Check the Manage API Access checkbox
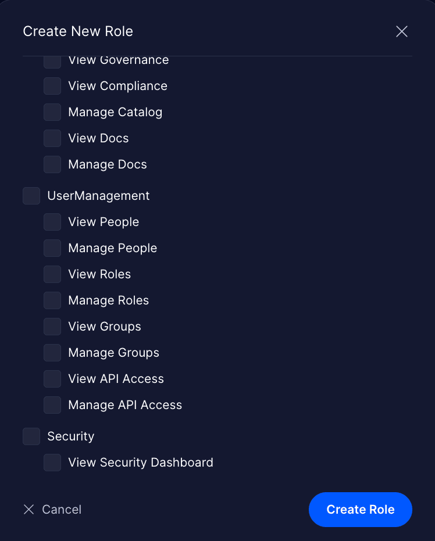Image resolution: width=435 pixels, height=541 pixels. tap(52, 404)
